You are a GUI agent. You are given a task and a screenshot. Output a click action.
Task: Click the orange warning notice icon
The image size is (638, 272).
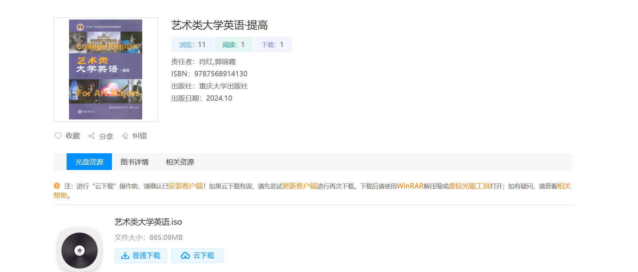(57, 186)
